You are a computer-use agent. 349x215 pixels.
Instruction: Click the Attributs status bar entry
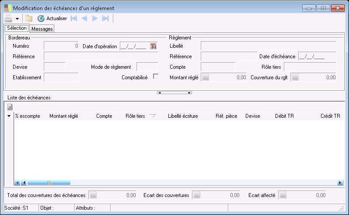pos(92,208)
